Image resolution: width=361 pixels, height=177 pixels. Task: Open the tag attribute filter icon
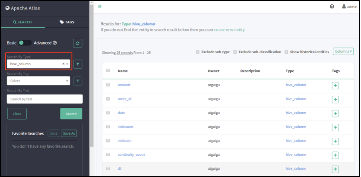coord(78,81)
